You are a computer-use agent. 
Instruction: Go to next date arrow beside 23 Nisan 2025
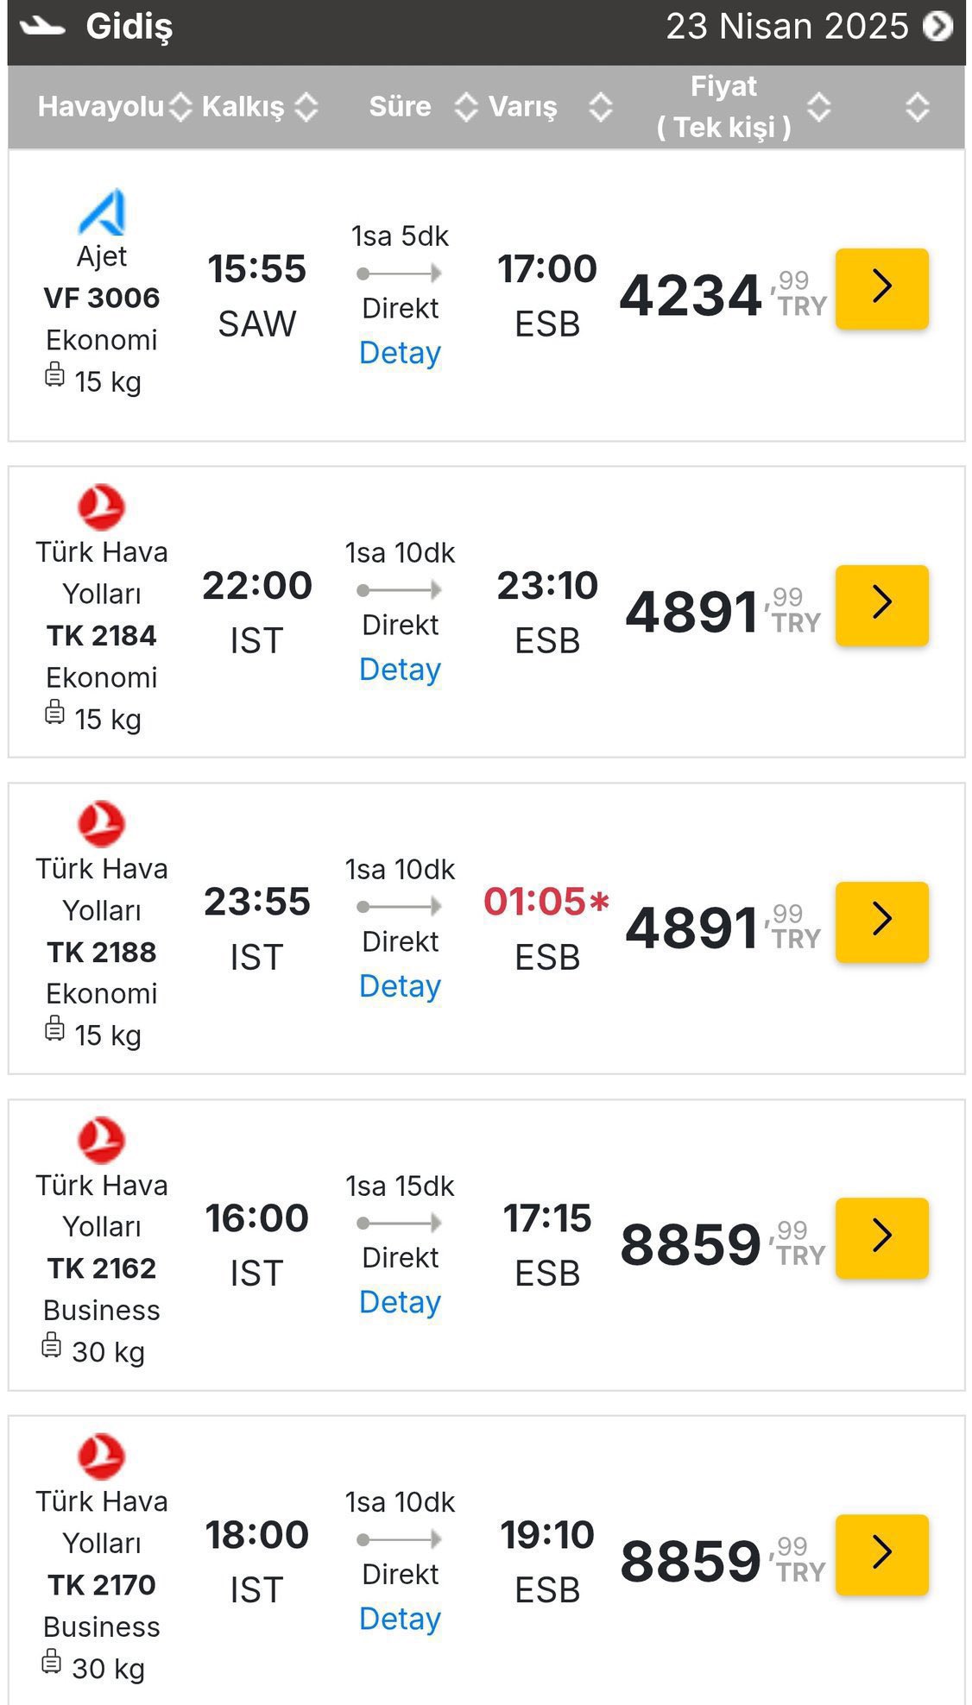pos(937,26)
